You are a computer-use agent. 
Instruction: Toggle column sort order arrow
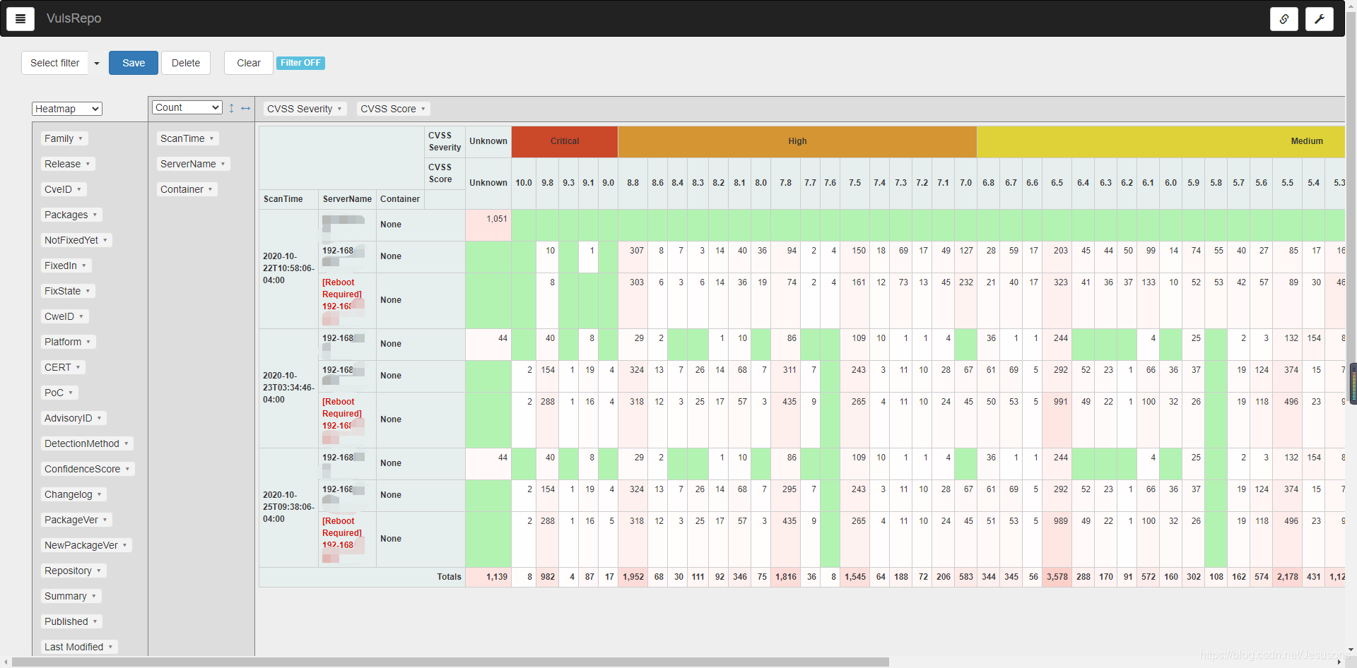246,108
